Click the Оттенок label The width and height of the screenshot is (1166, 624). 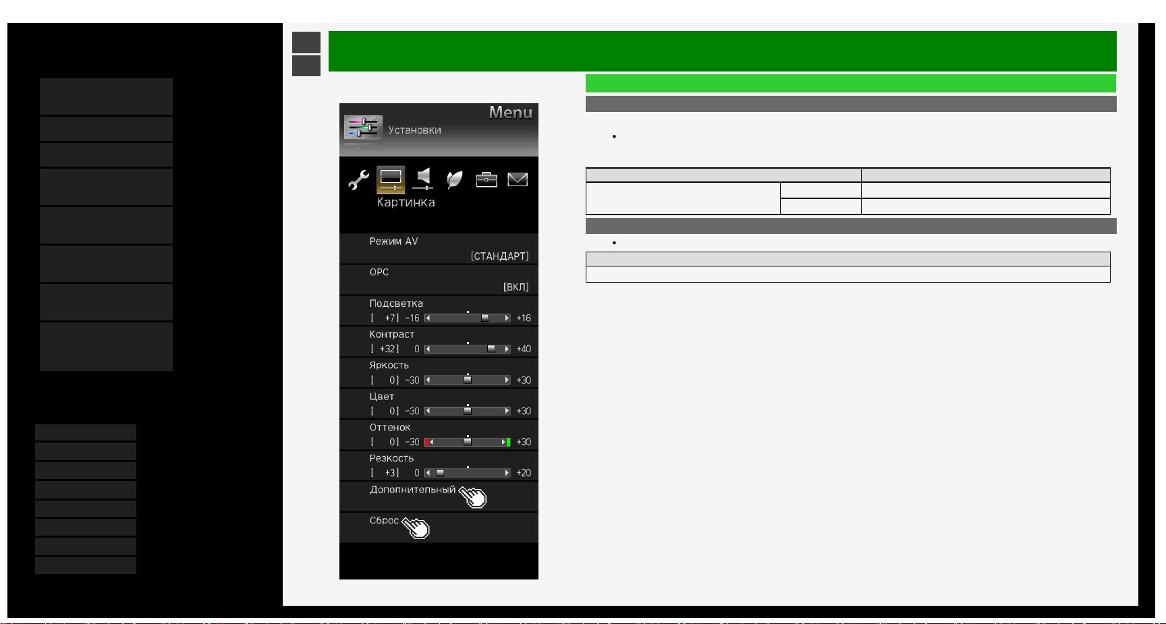pos(390,428)
